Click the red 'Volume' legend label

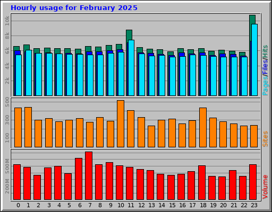(x=265, y=187)
